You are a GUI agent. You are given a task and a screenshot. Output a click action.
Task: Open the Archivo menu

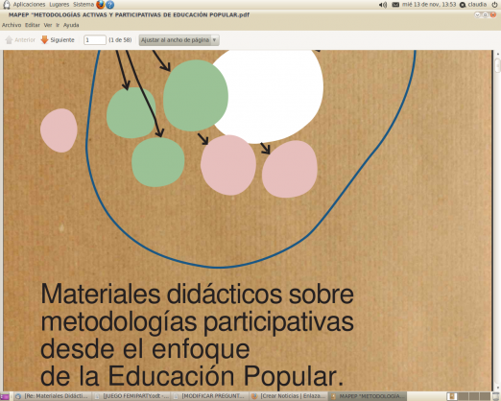coord(12,25)
